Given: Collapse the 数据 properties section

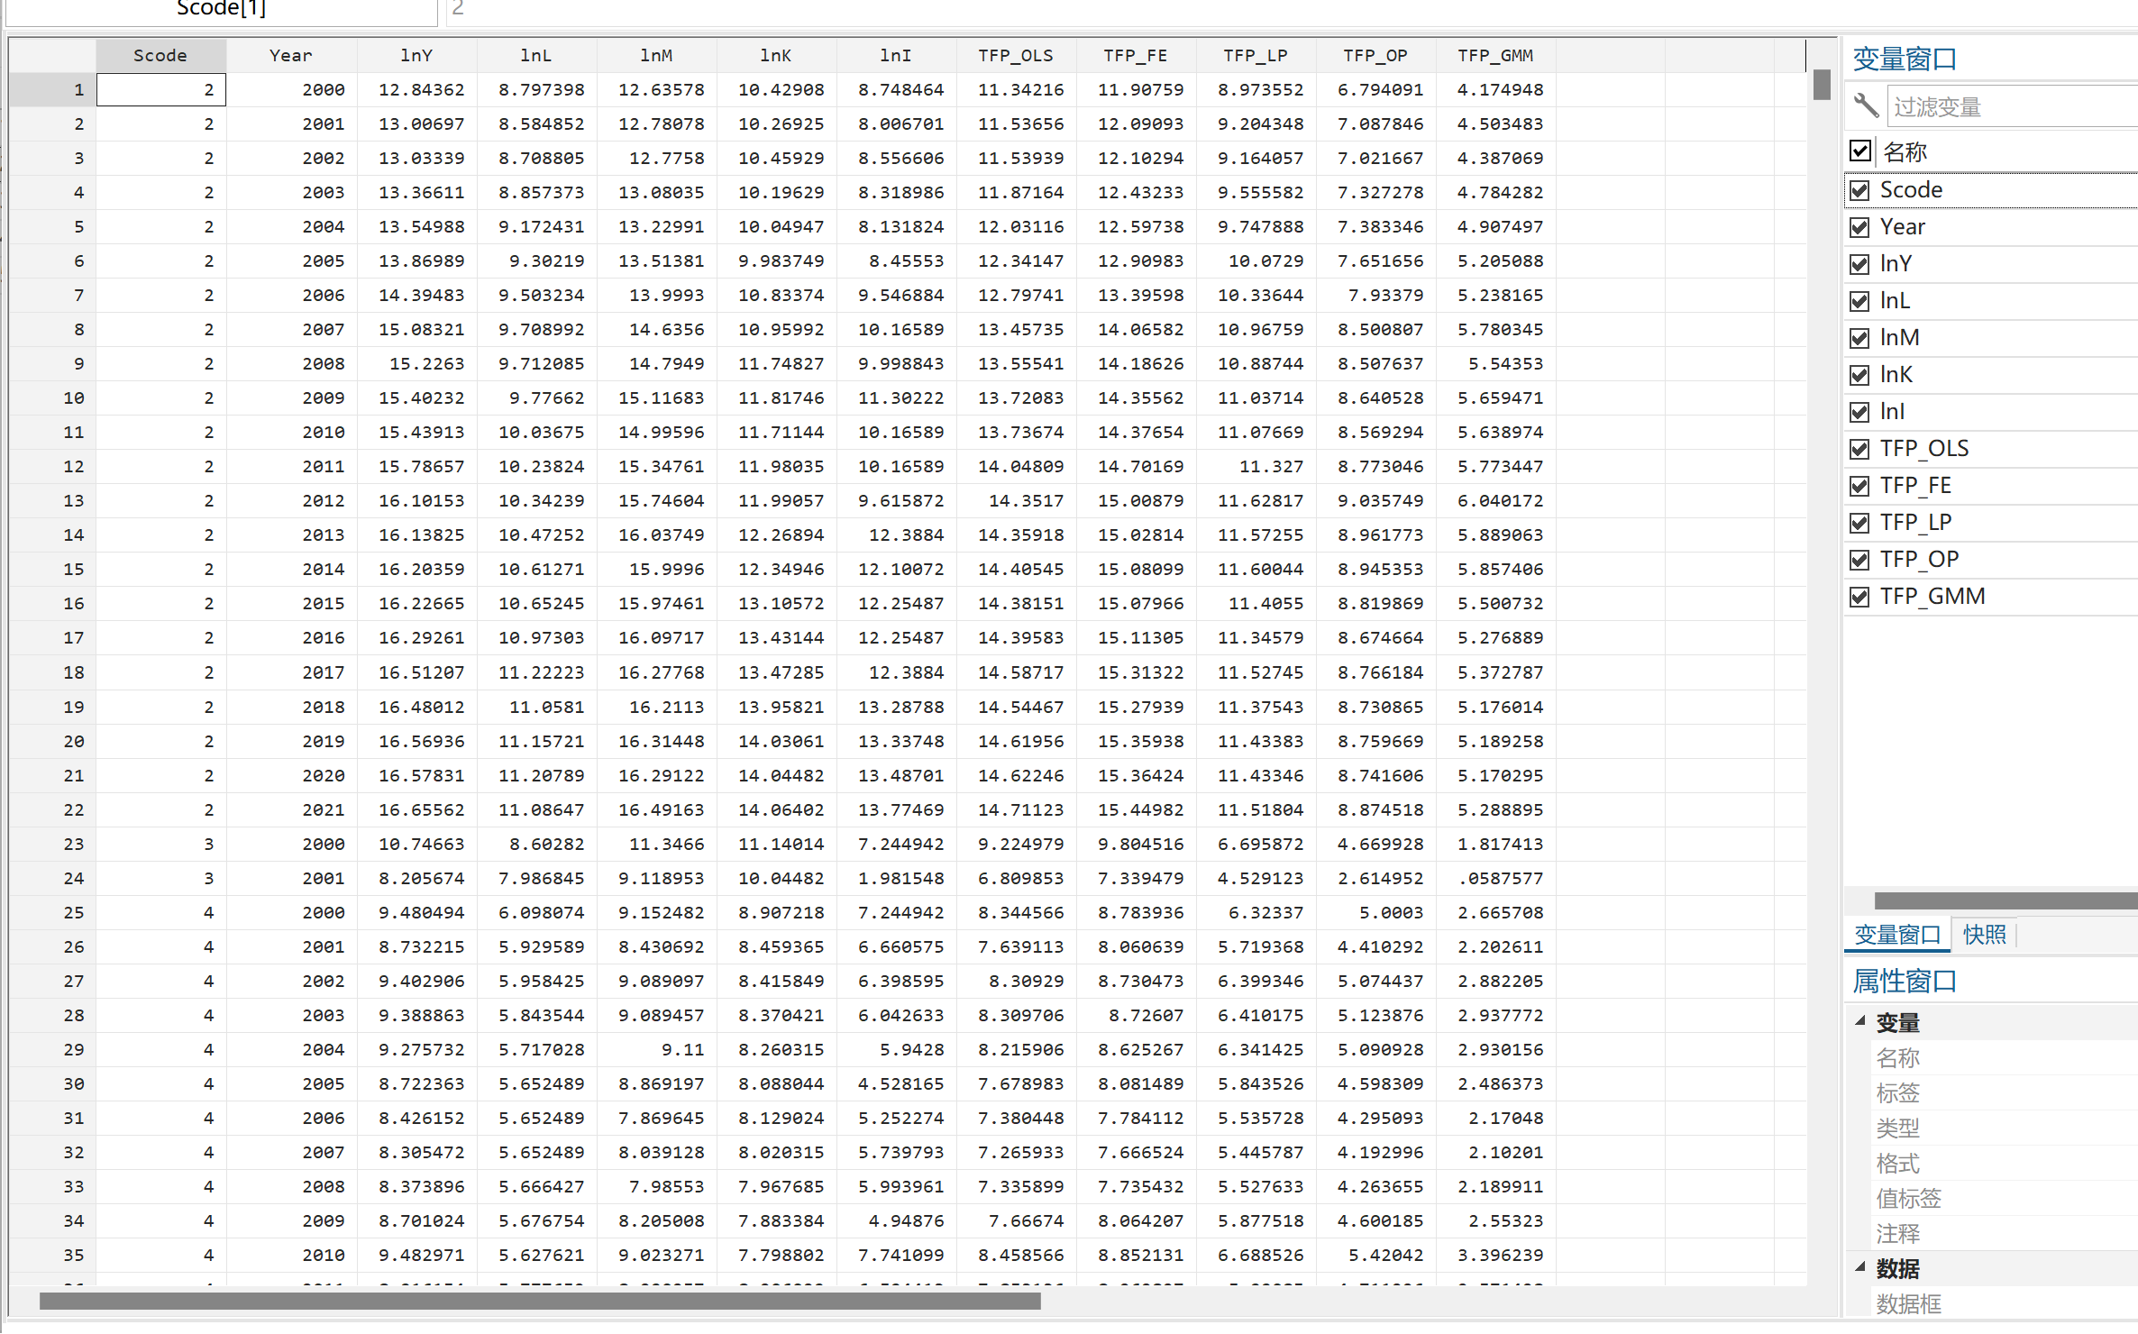Looking at the screenshot, I should point(1860,1266).
